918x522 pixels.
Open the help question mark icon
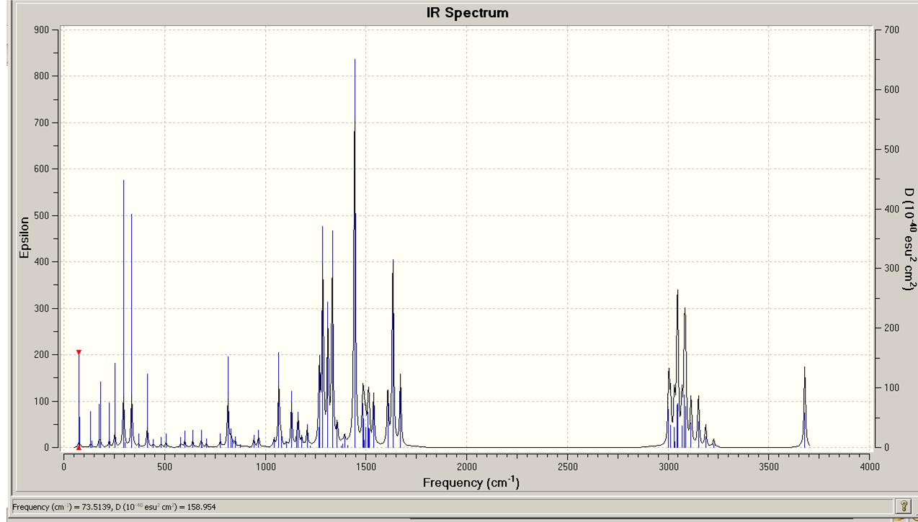tap(902, 506)
